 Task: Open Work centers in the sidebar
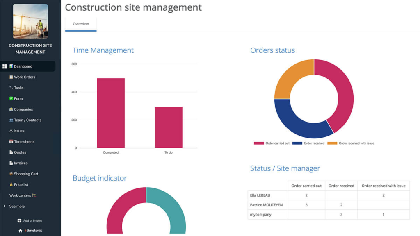click(x=23, y=195)
